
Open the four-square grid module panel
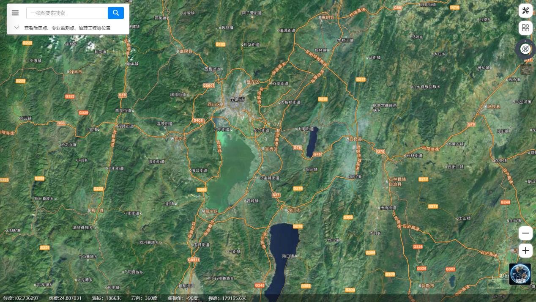point(525,28)
